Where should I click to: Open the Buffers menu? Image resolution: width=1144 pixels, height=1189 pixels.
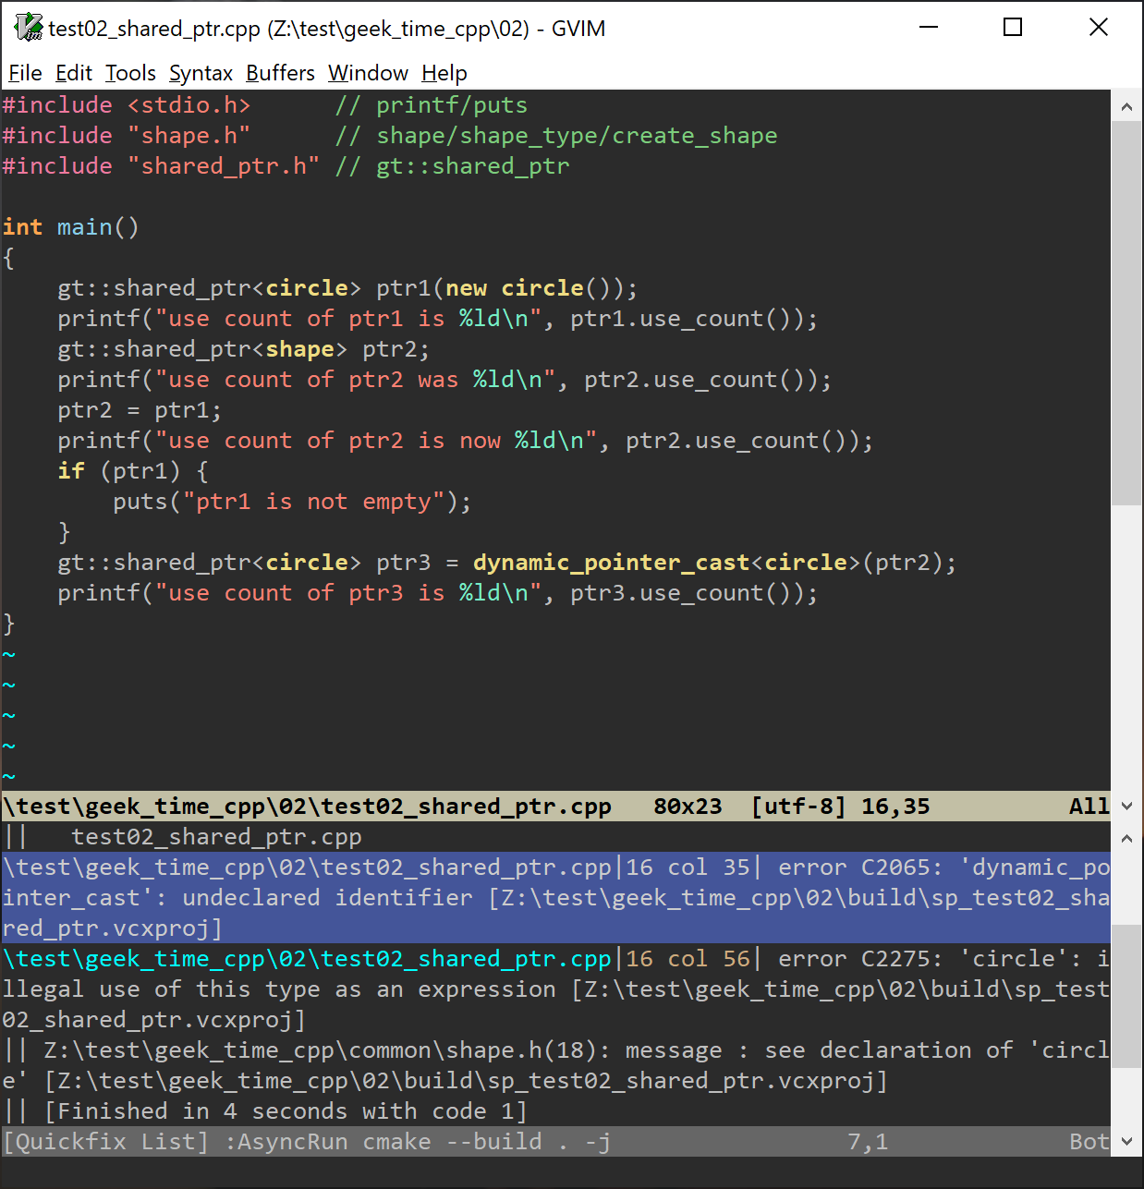(x=280, y=73)
